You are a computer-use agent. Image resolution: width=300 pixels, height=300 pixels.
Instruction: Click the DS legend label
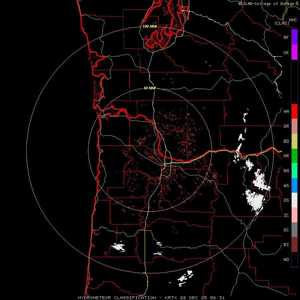pyautogui.click(x=286, y=200)
